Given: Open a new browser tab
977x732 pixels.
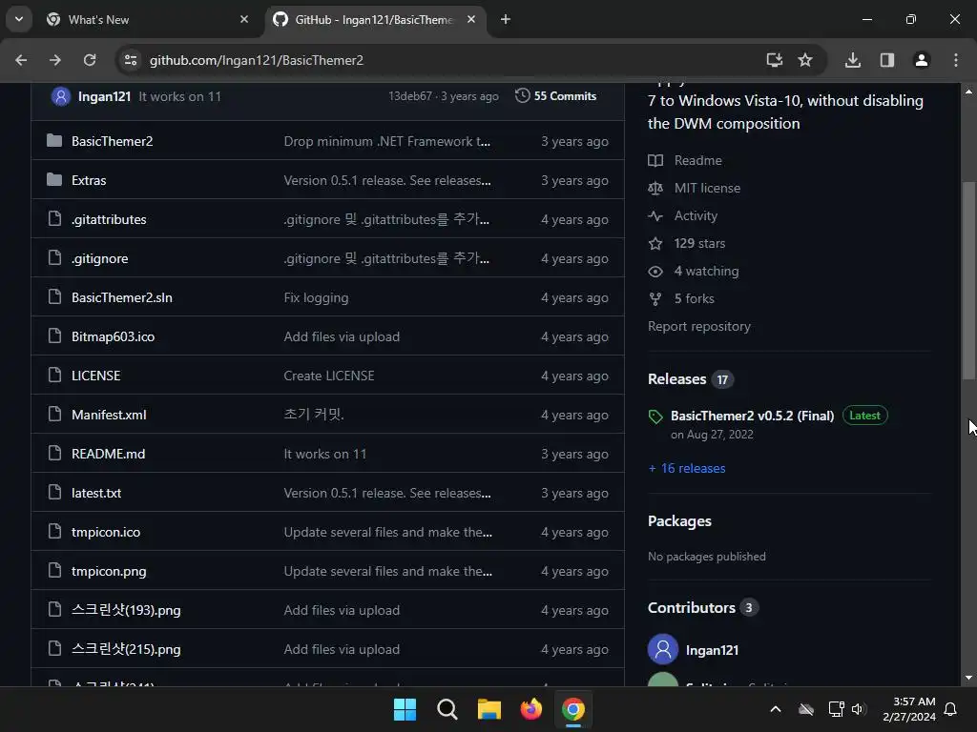Looking at the screenshot, I should point(506,19).
